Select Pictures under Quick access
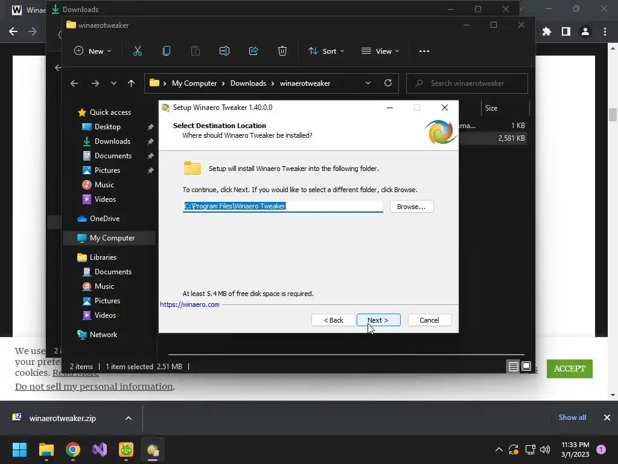618x464 pixels. coord(107,170)
